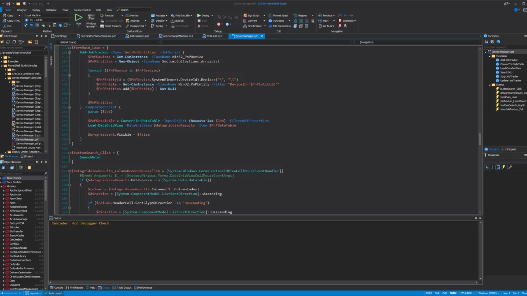Open the Find Results bottom tab
The height and width of the screenshot is (296, 527).
[x=75, y=287]
